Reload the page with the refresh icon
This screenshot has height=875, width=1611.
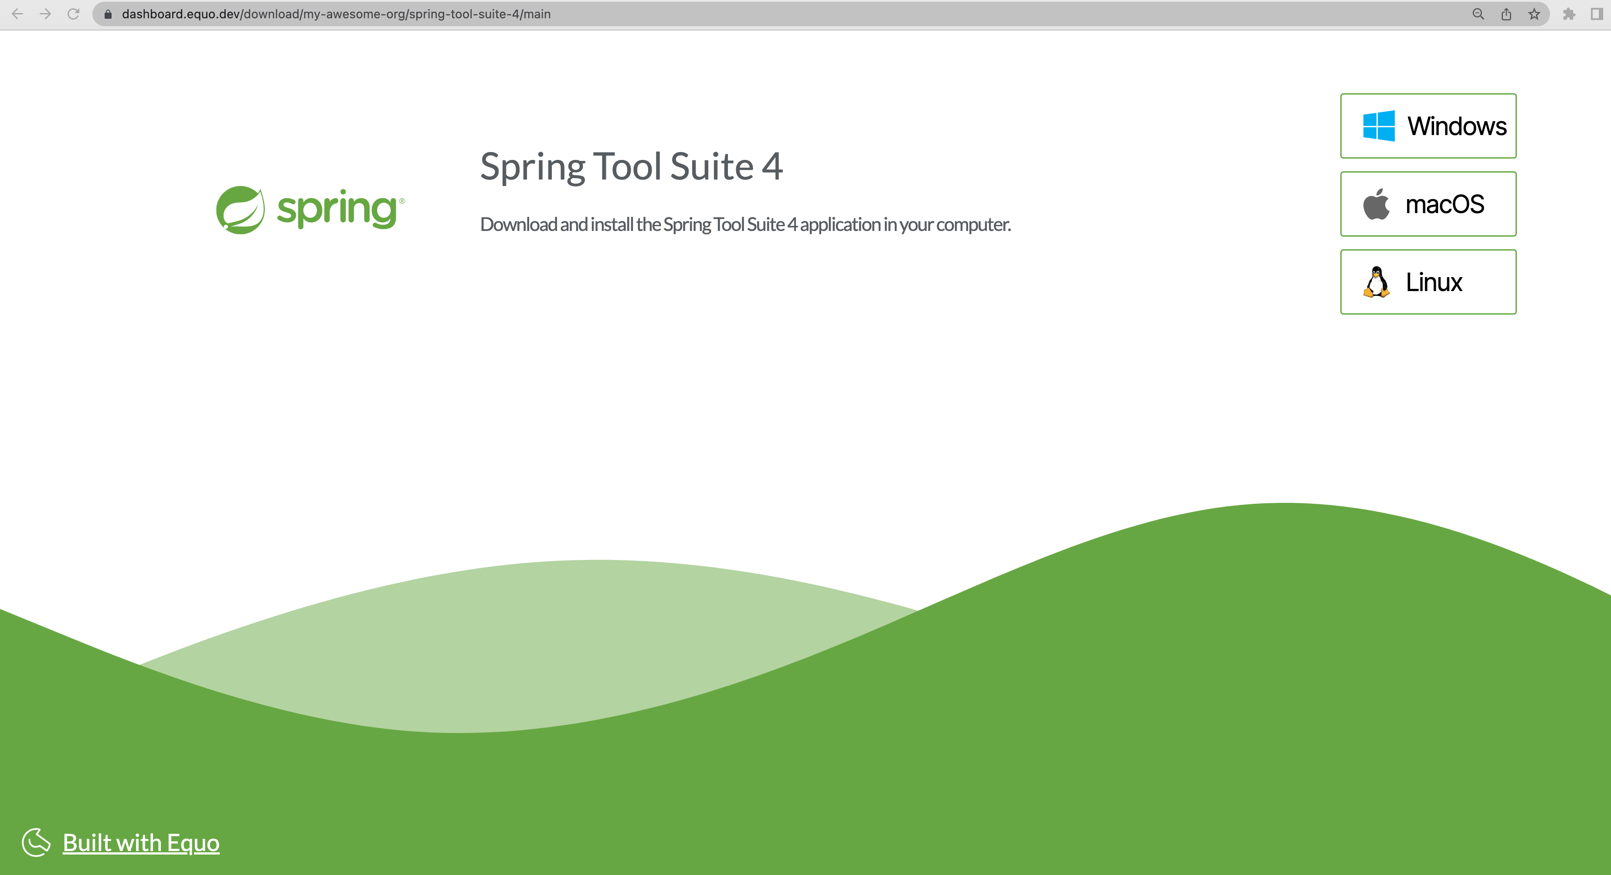click(73, 14)
